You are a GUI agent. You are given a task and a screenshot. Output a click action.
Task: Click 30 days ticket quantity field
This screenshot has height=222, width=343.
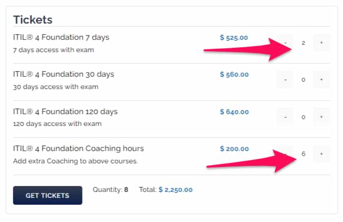(303, 79)
